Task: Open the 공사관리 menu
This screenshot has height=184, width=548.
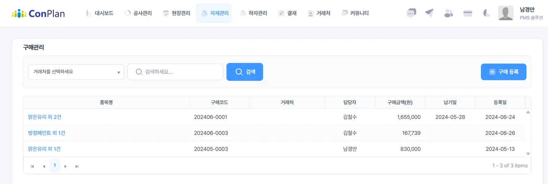Action: point(138,13)
